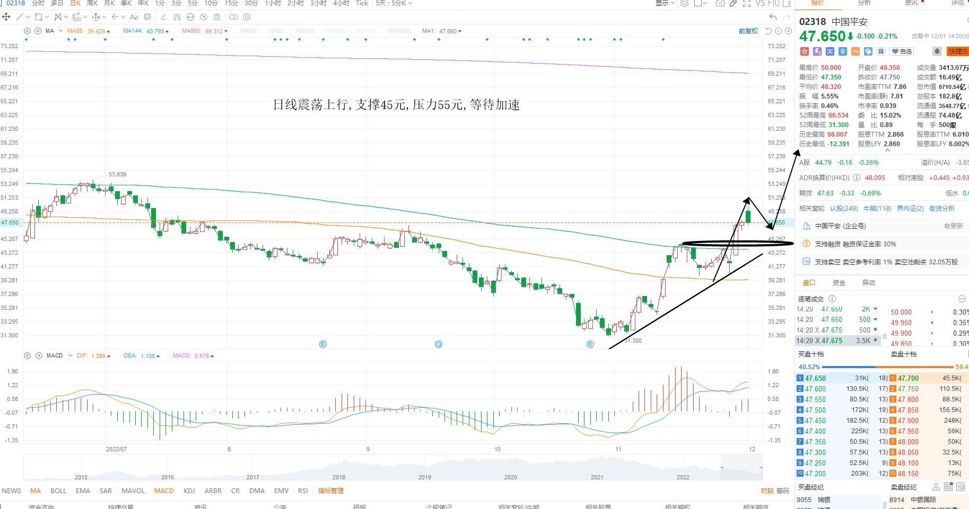Enable the magnet snap tool

[177, 17]
